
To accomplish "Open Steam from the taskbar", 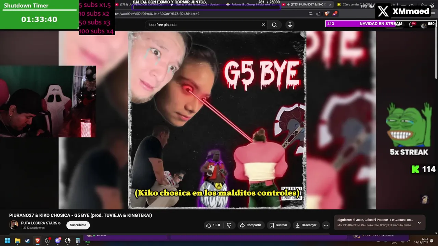I will (x=27, y=241).
